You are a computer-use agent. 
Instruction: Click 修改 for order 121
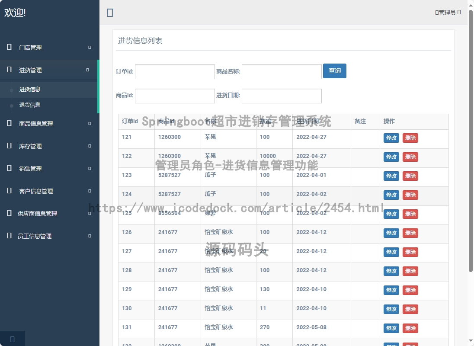391,138
